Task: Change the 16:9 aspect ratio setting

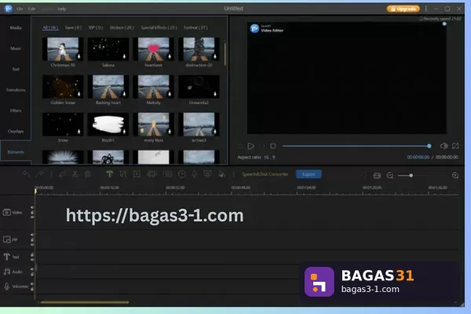Action: (x=269, y=157)
